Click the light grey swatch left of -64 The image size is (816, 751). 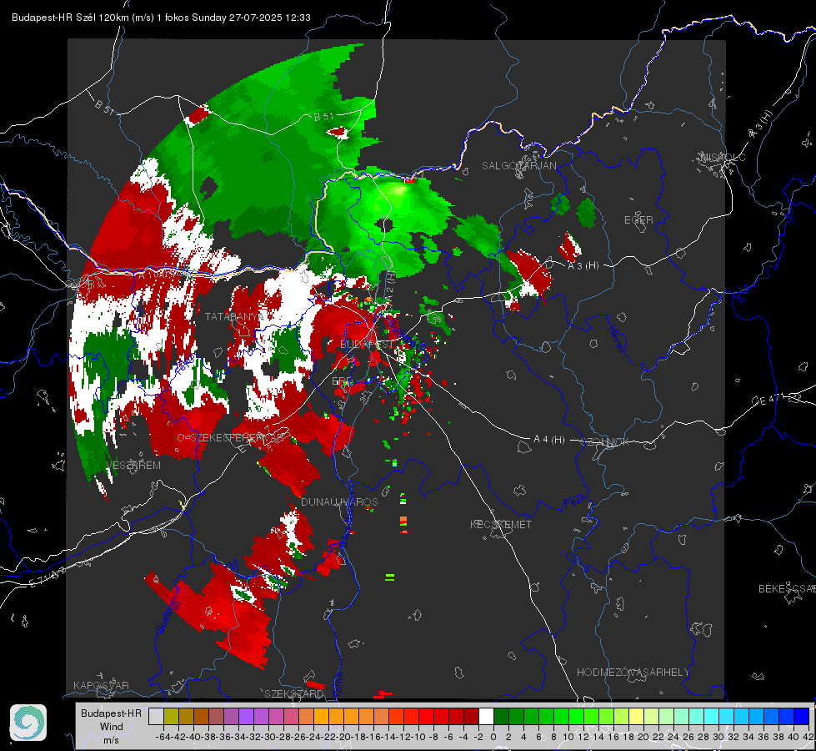156,716
